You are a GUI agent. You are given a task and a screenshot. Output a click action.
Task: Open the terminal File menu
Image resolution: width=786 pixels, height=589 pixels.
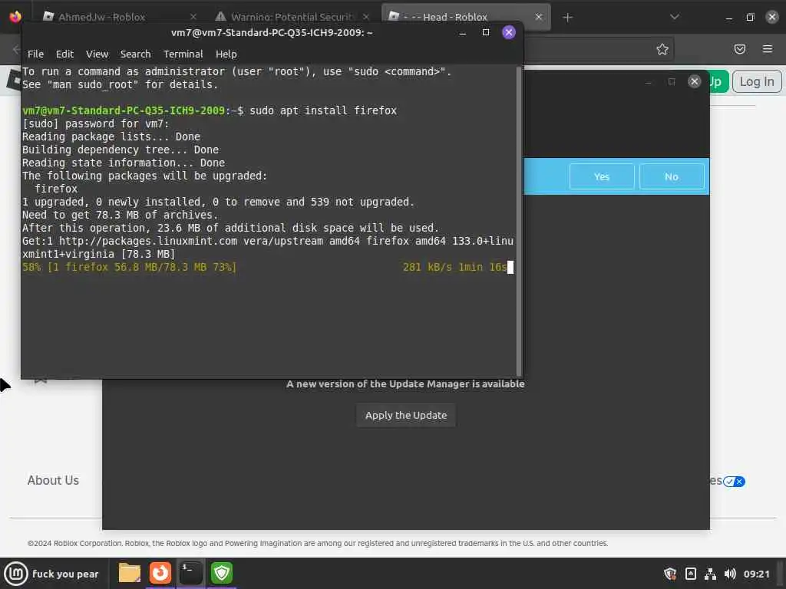35,54
